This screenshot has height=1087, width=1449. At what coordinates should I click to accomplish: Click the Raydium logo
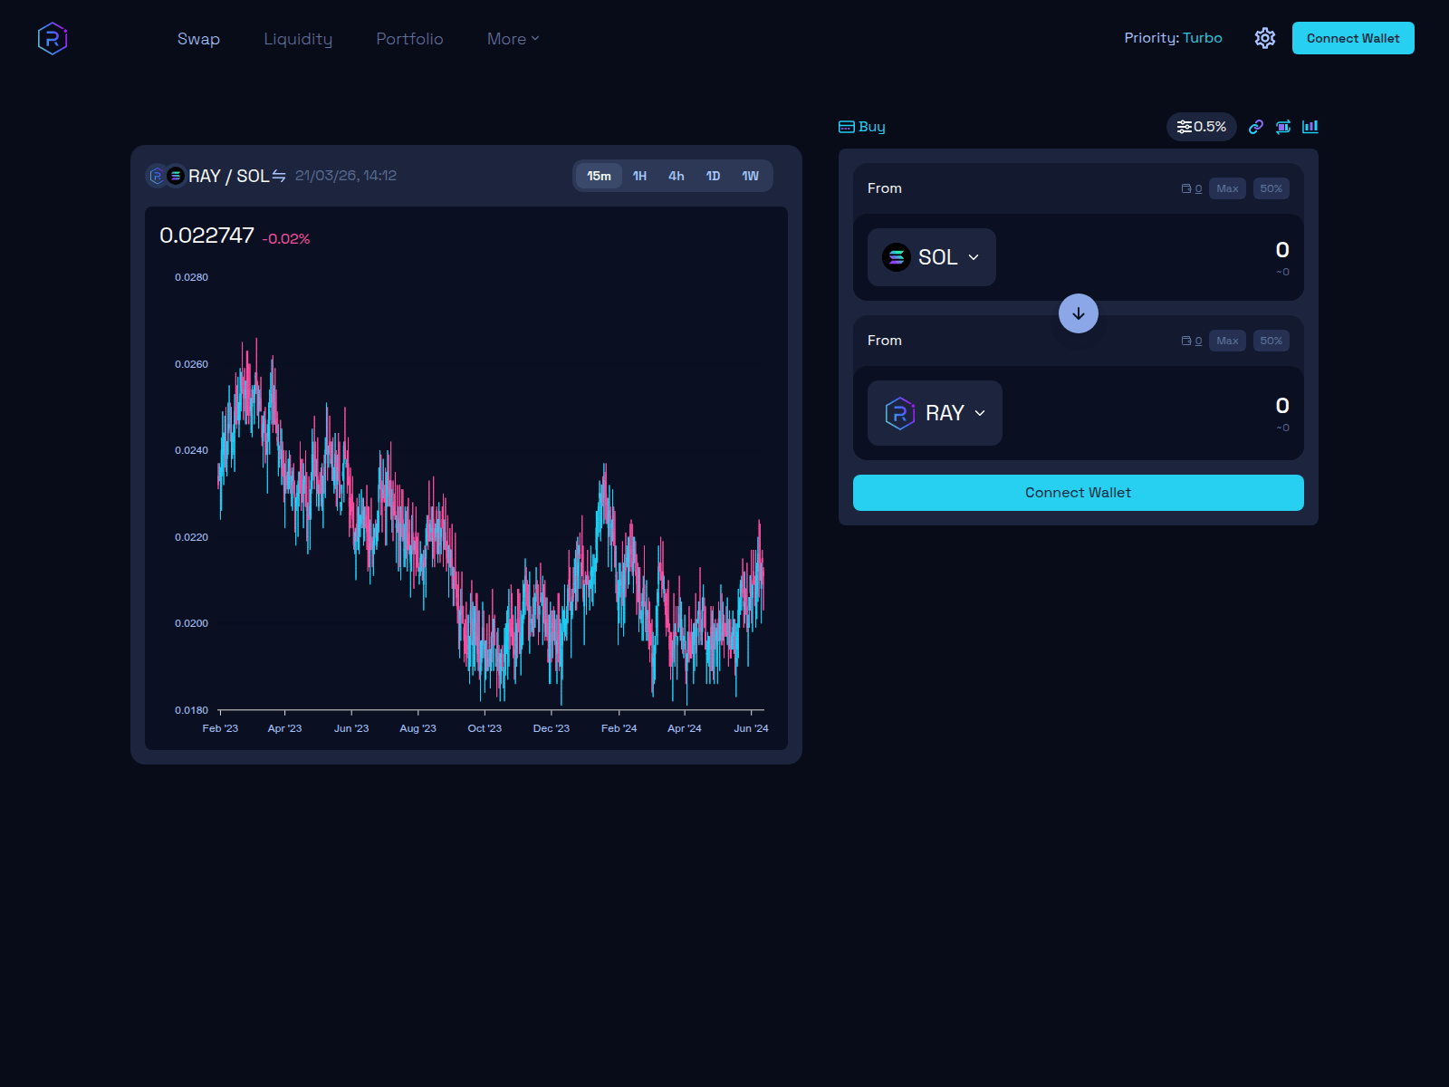point(53,38)
